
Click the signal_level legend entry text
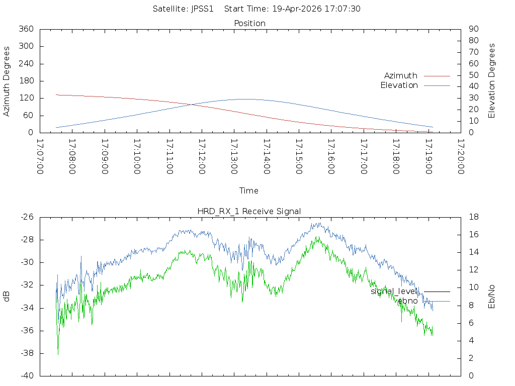[x=394, y=292]
